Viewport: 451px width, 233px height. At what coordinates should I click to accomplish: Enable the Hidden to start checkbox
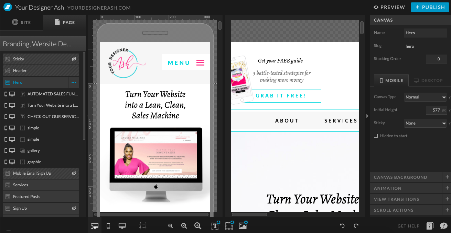tap(376, 136)
